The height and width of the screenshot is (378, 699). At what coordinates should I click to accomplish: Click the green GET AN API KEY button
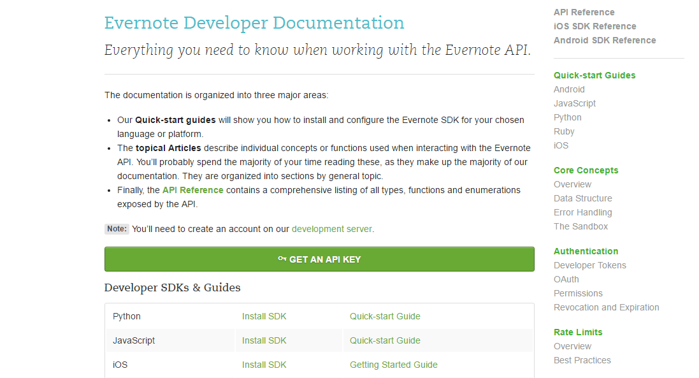(319, 259)
